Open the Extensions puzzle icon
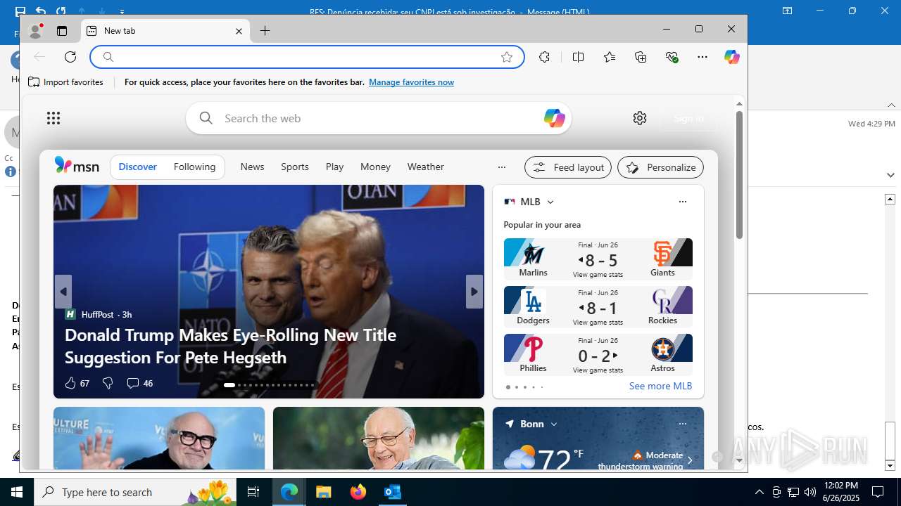Screen dimensions: 901x506 pos(544,57)
